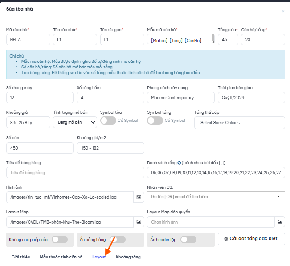Close the Sửa tòa nhà dialog
The height and width of the screenshot is (266, 290).
(283, 12)
